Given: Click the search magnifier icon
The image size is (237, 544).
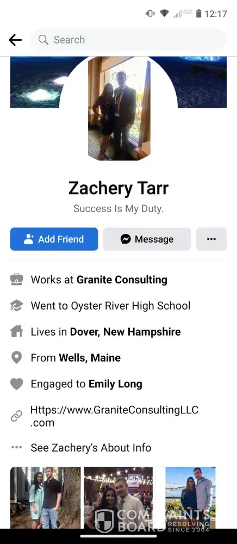Looking at the screenshot, I should (x=43, y=40).
